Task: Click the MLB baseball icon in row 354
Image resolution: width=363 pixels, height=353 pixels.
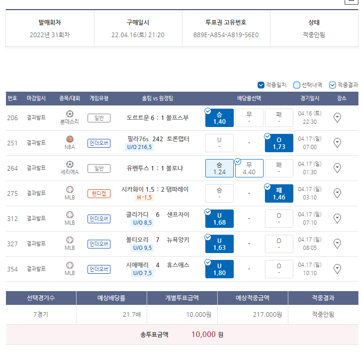Action: click(x=70, y=265)
